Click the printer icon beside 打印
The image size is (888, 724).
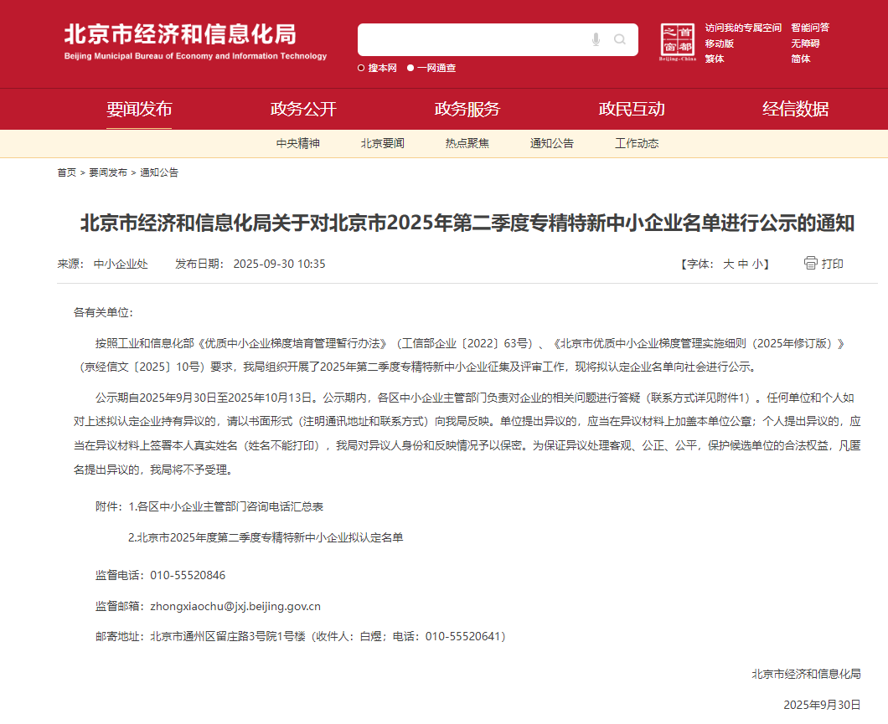pos(810,264)
